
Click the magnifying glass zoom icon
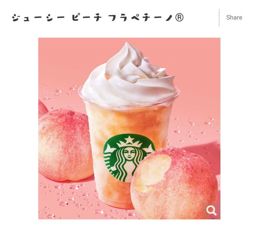click(x=211, y=210)
